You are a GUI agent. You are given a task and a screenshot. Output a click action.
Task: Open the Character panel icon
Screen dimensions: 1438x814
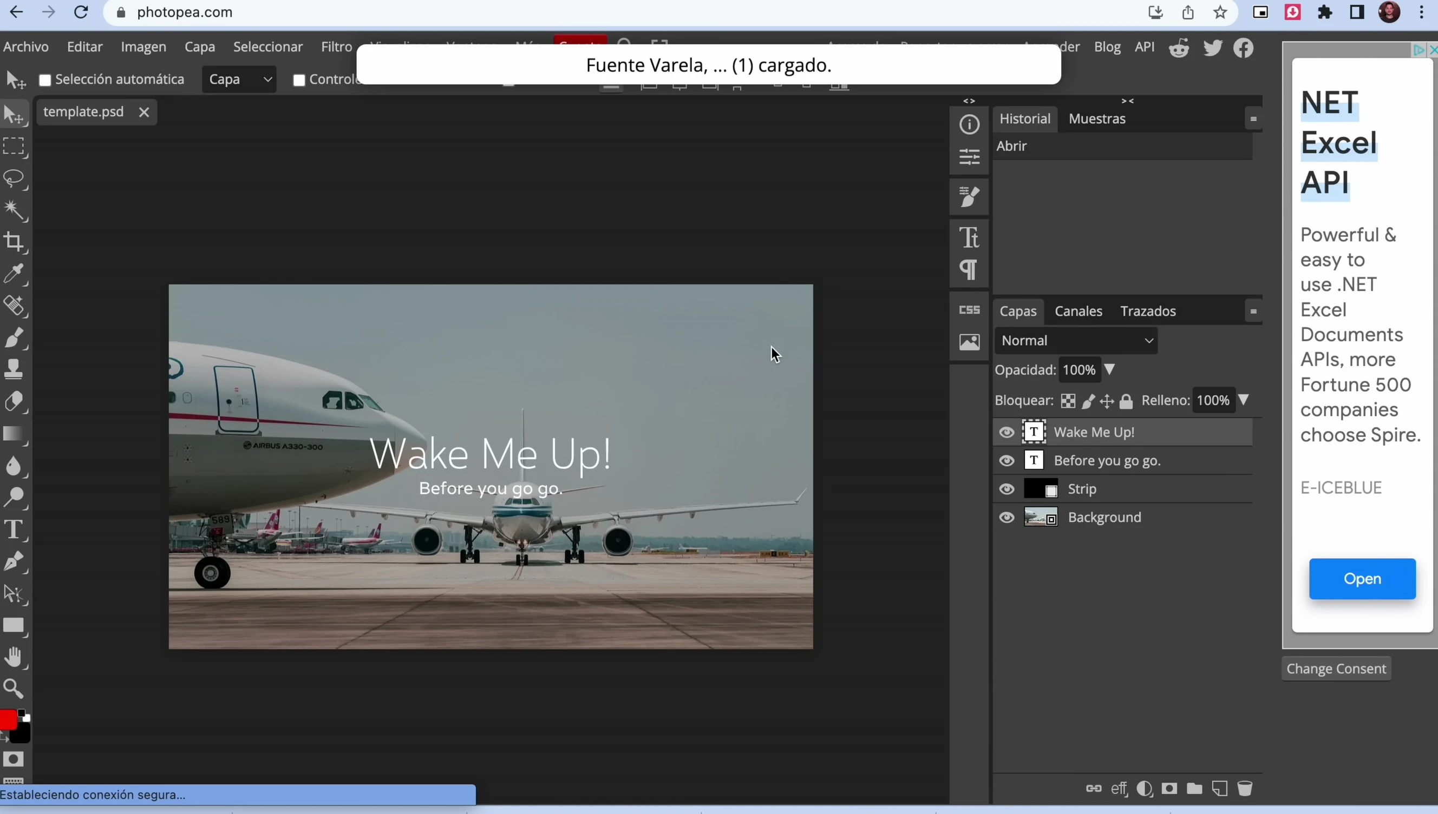click(x=969, y=237)
